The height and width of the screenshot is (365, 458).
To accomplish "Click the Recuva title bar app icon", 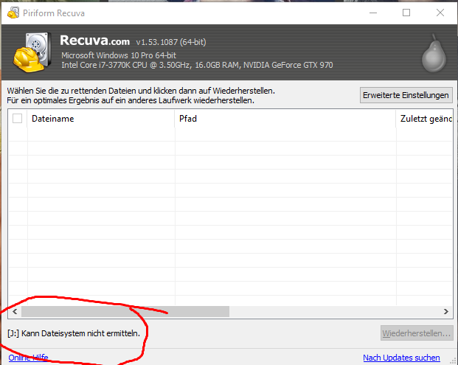I will [13, 13].
